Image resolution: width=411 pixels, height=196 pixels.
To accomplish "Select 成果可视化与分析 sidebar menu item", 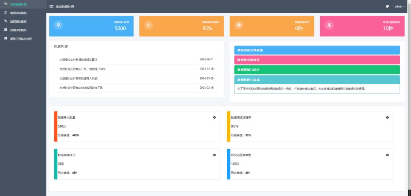I will [21, 39].
